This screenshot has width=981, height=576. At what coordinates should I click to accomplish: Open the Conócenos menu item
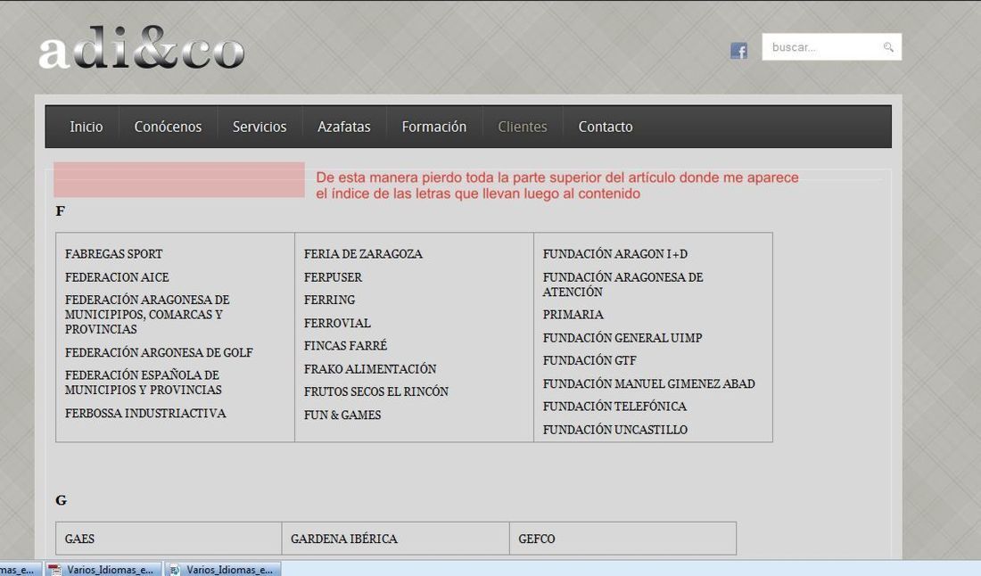(168, 127)
